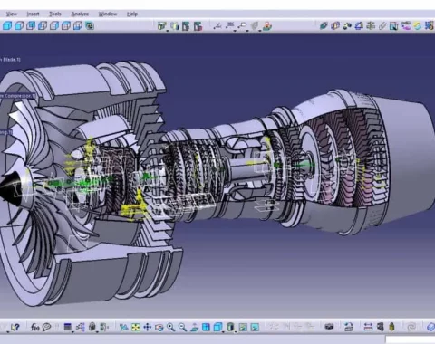Select the Normal View tool
This screenshot has width=435, height=344.
(194, 327)
